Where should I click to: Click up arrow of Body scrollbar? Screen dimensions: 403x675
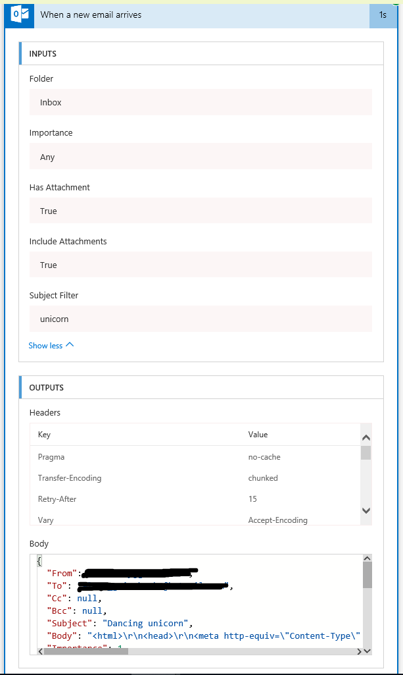pos(367,558)
